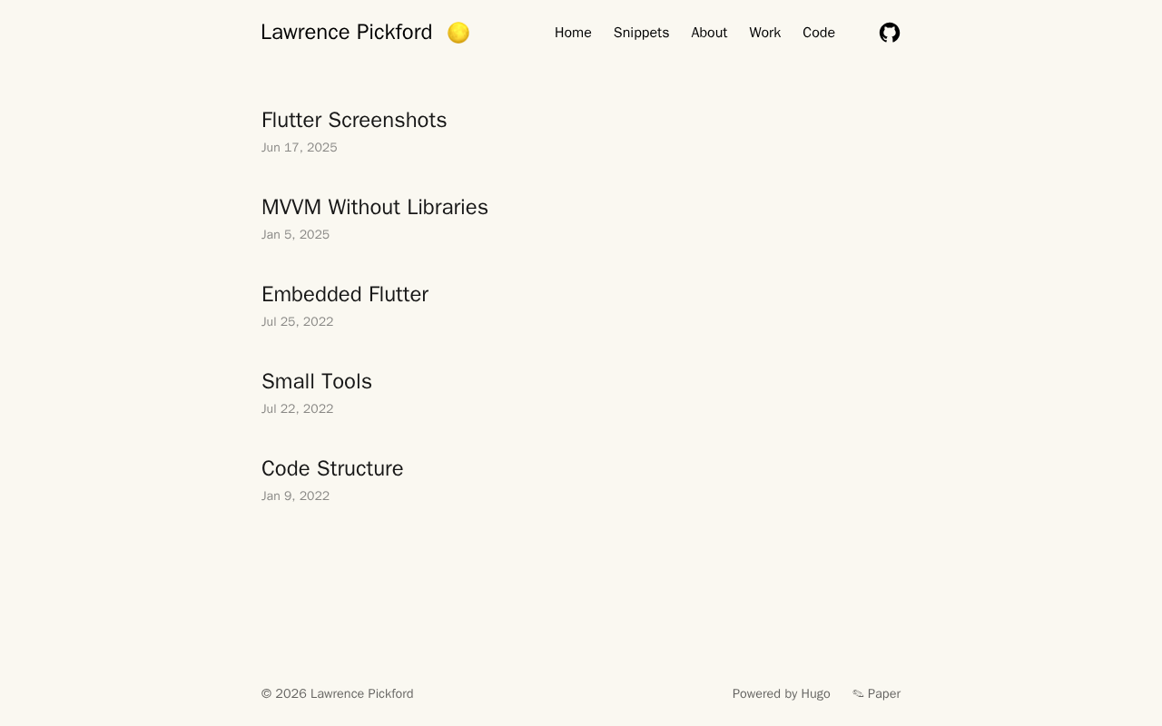Viewport: 1162px width, 726px height.
Task: Click the Paper theme footer link
Action: pyautogui.click(x=883, y=694)
